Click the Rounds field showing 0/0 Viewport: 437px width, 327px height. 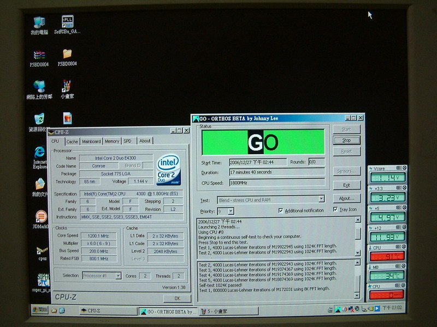[x=317, y=162]
